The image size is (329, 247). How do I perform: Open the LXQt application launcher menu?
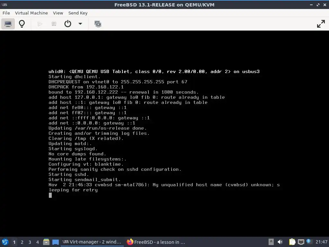coord(5,242)
